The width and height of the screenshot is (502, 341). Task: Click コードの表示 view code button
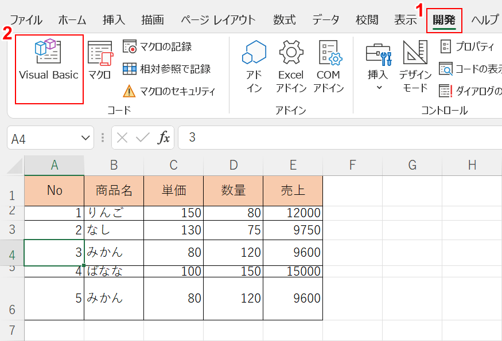pos(470,69)
